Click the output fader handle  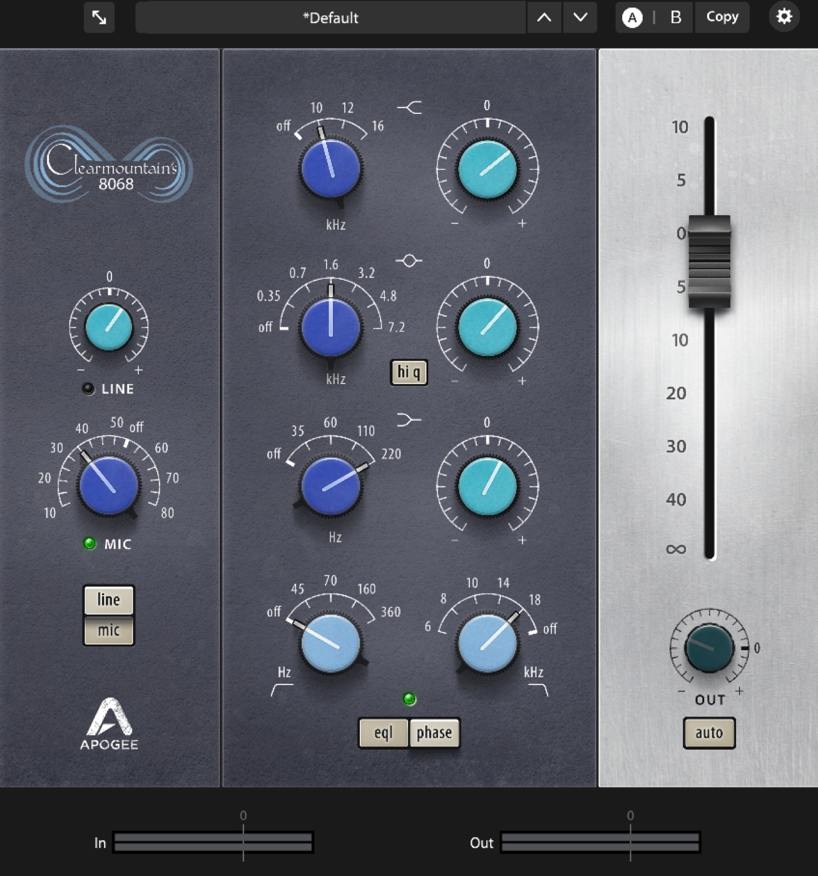709,262
